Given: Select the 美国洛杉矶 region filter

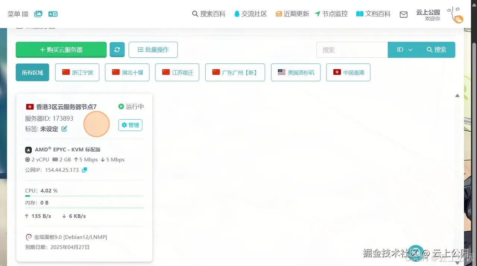Looking at the screenshot, I should 296,72.
